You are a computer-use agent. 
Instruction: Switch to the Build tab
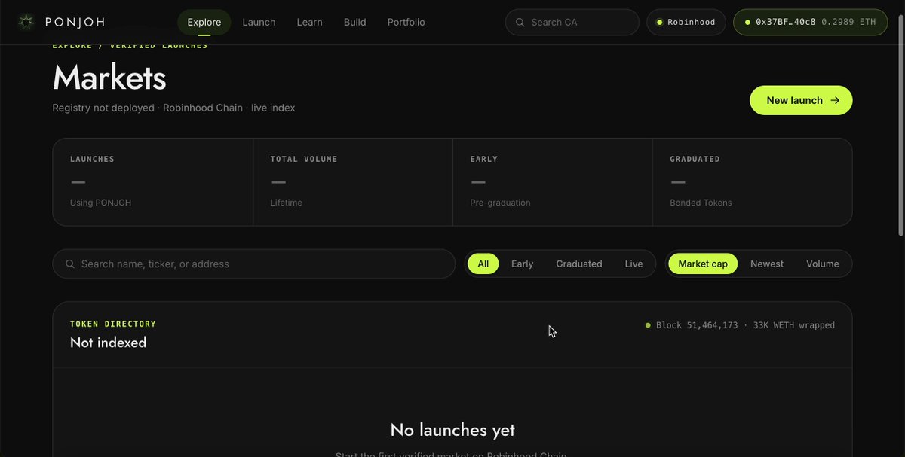(354, 23)
